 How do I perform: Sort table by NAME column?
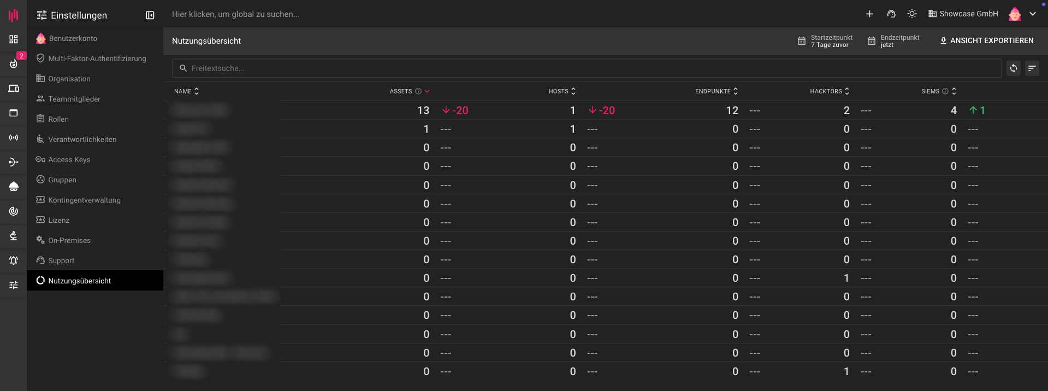tap(186, 91)
